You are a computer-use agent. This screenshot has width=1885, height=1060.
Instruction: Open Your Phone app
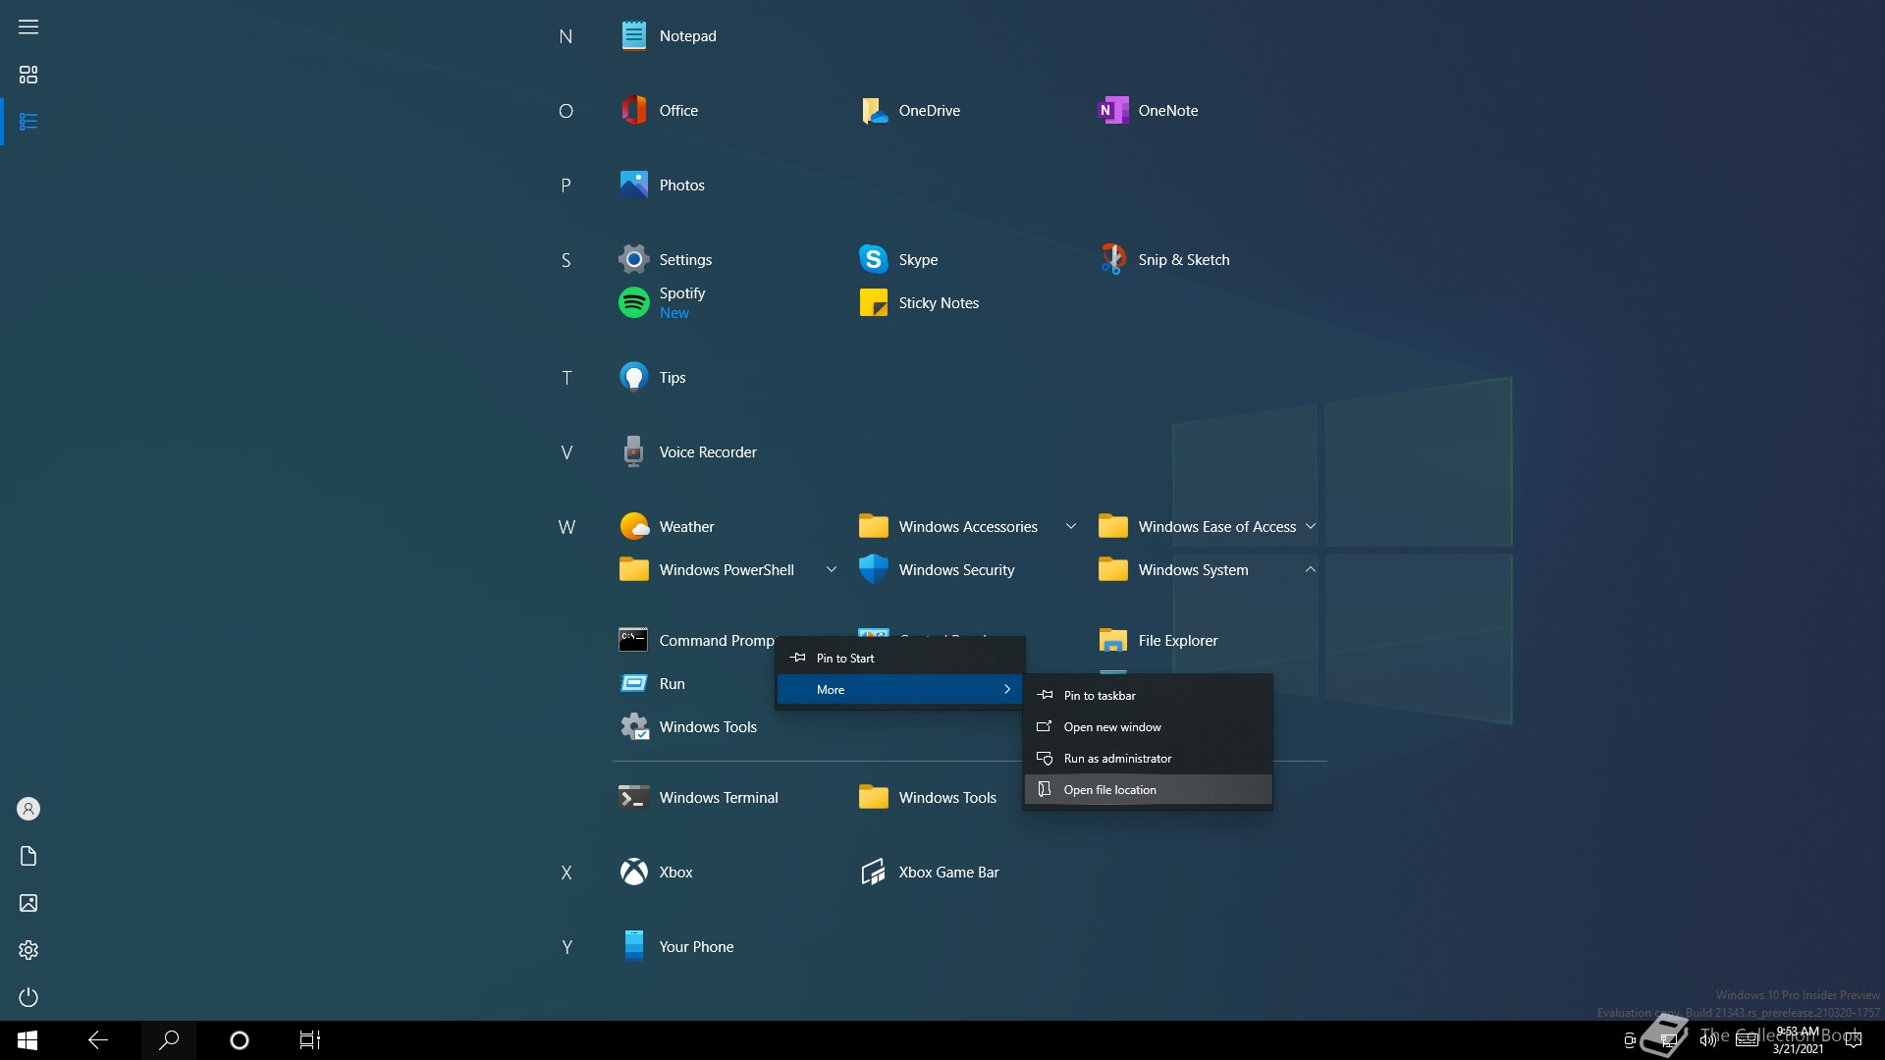[677, 947]
